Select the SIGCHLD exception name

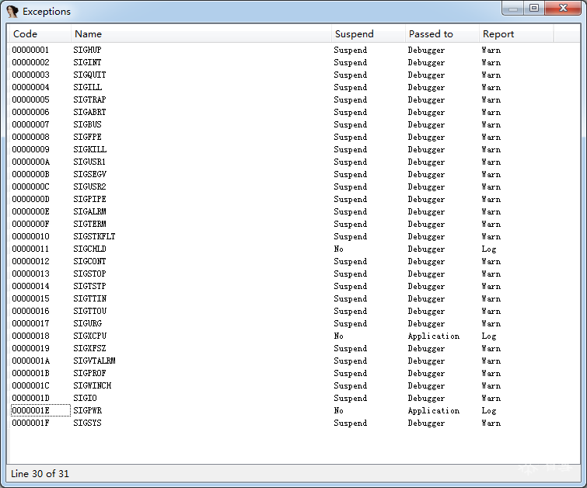[x=89, y=249]
